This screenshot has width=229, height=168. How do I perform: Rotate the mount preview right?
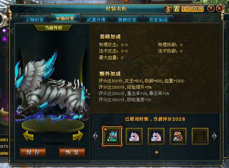[78, 136]
